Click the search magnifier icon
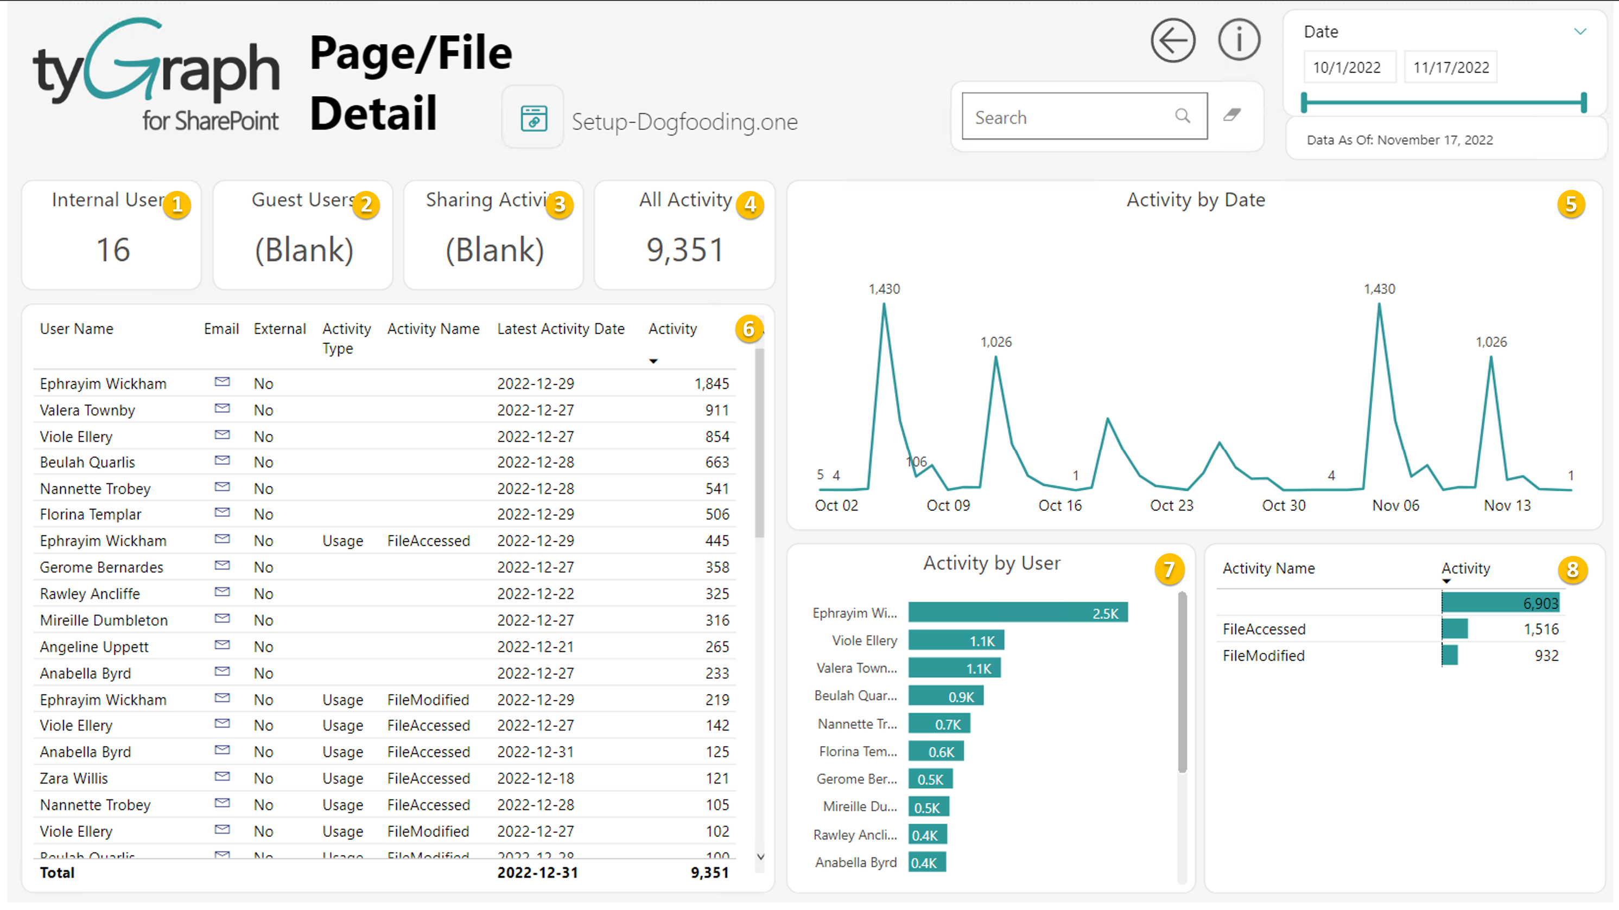The image size is (1619, 910). pos(1182,116)
